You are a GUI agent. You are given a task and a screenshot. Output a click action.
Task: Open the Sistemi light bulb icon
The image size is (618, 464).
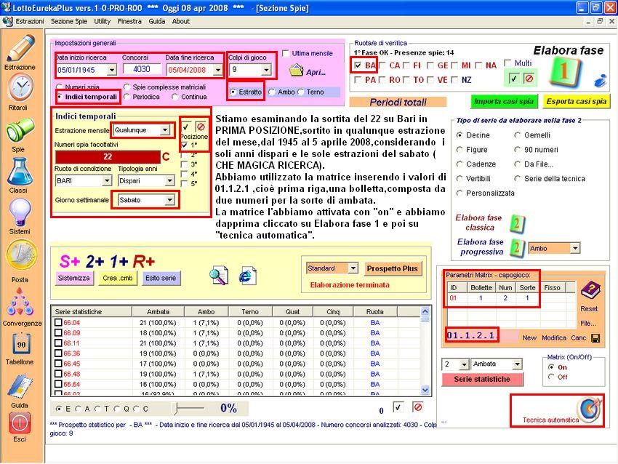coord(20,212)
